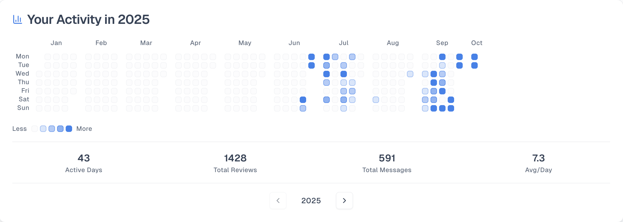Select the Sep month label

tap(442, 43)
